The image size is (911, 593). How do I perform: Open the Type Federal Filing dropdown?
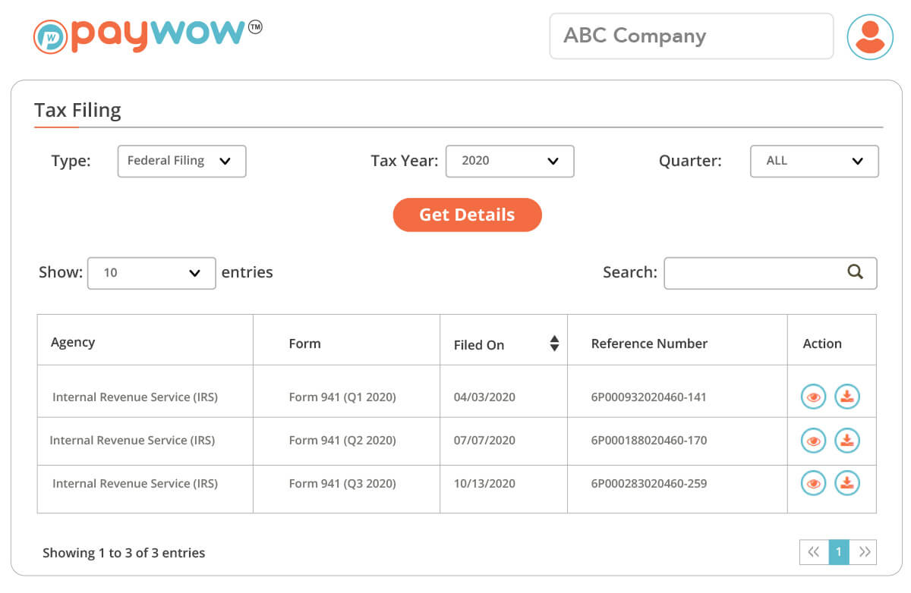click(181, 161)
